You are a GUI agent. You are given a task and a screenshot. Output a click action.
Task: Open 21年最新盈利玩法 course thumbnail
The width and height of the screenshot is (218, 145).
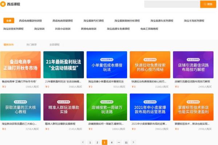point(64,65)
